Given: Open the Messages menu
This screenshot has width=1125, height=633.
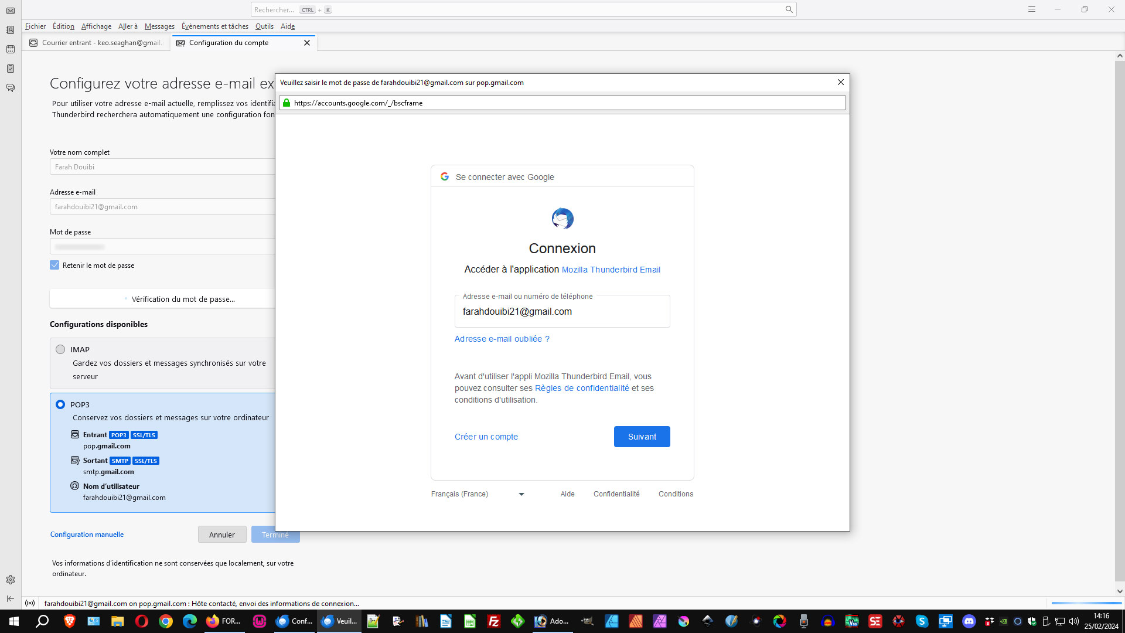Looking at the screenshot, I should pyautogui.click(x=159, y=26).
